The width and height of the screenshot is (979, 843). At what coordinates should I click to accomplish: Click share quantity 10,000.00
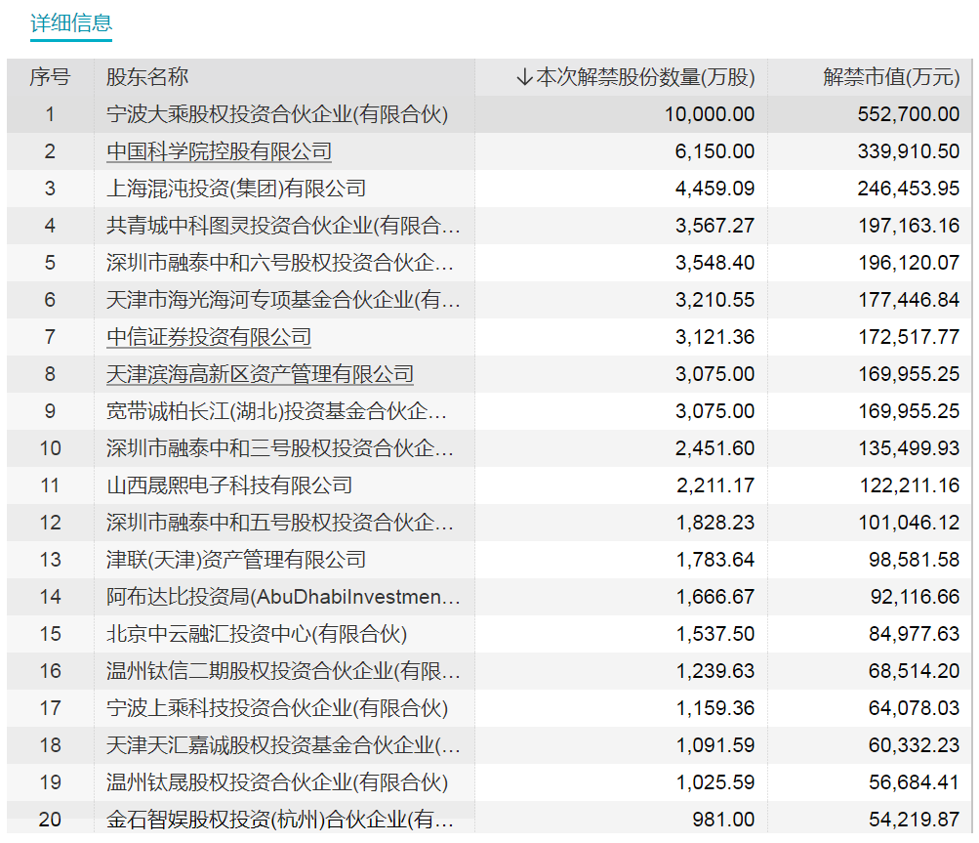[x=710, y=114]
